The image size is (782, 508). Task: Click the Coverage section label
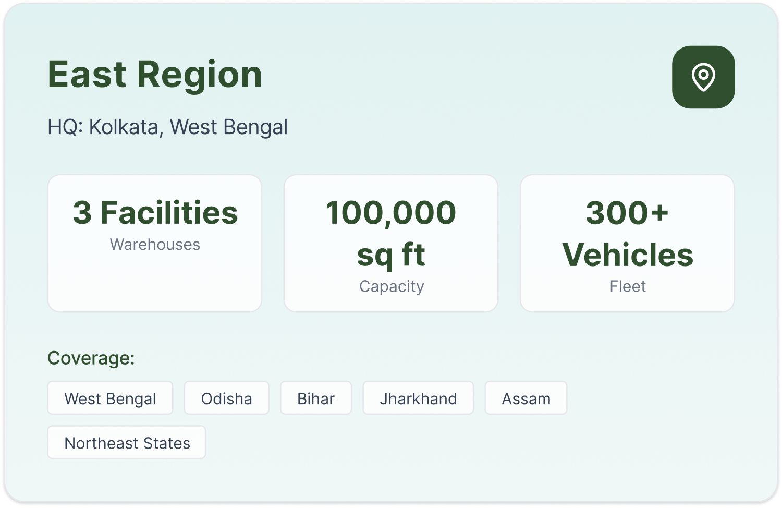pos(91,358)
